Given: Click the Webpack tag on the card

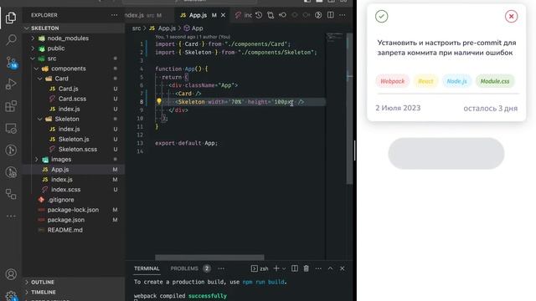Looking at the screenshot, I should (392, 81).
